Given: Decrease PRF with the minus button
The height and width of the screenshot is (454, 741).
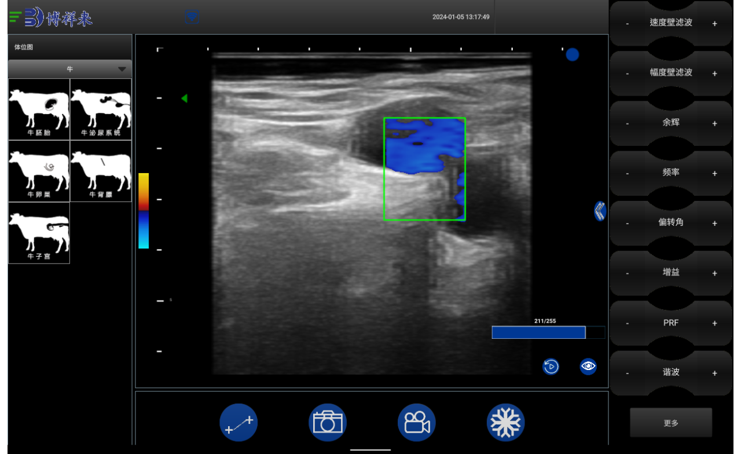Looking at the screenshot, I should (x=628, y=323).
